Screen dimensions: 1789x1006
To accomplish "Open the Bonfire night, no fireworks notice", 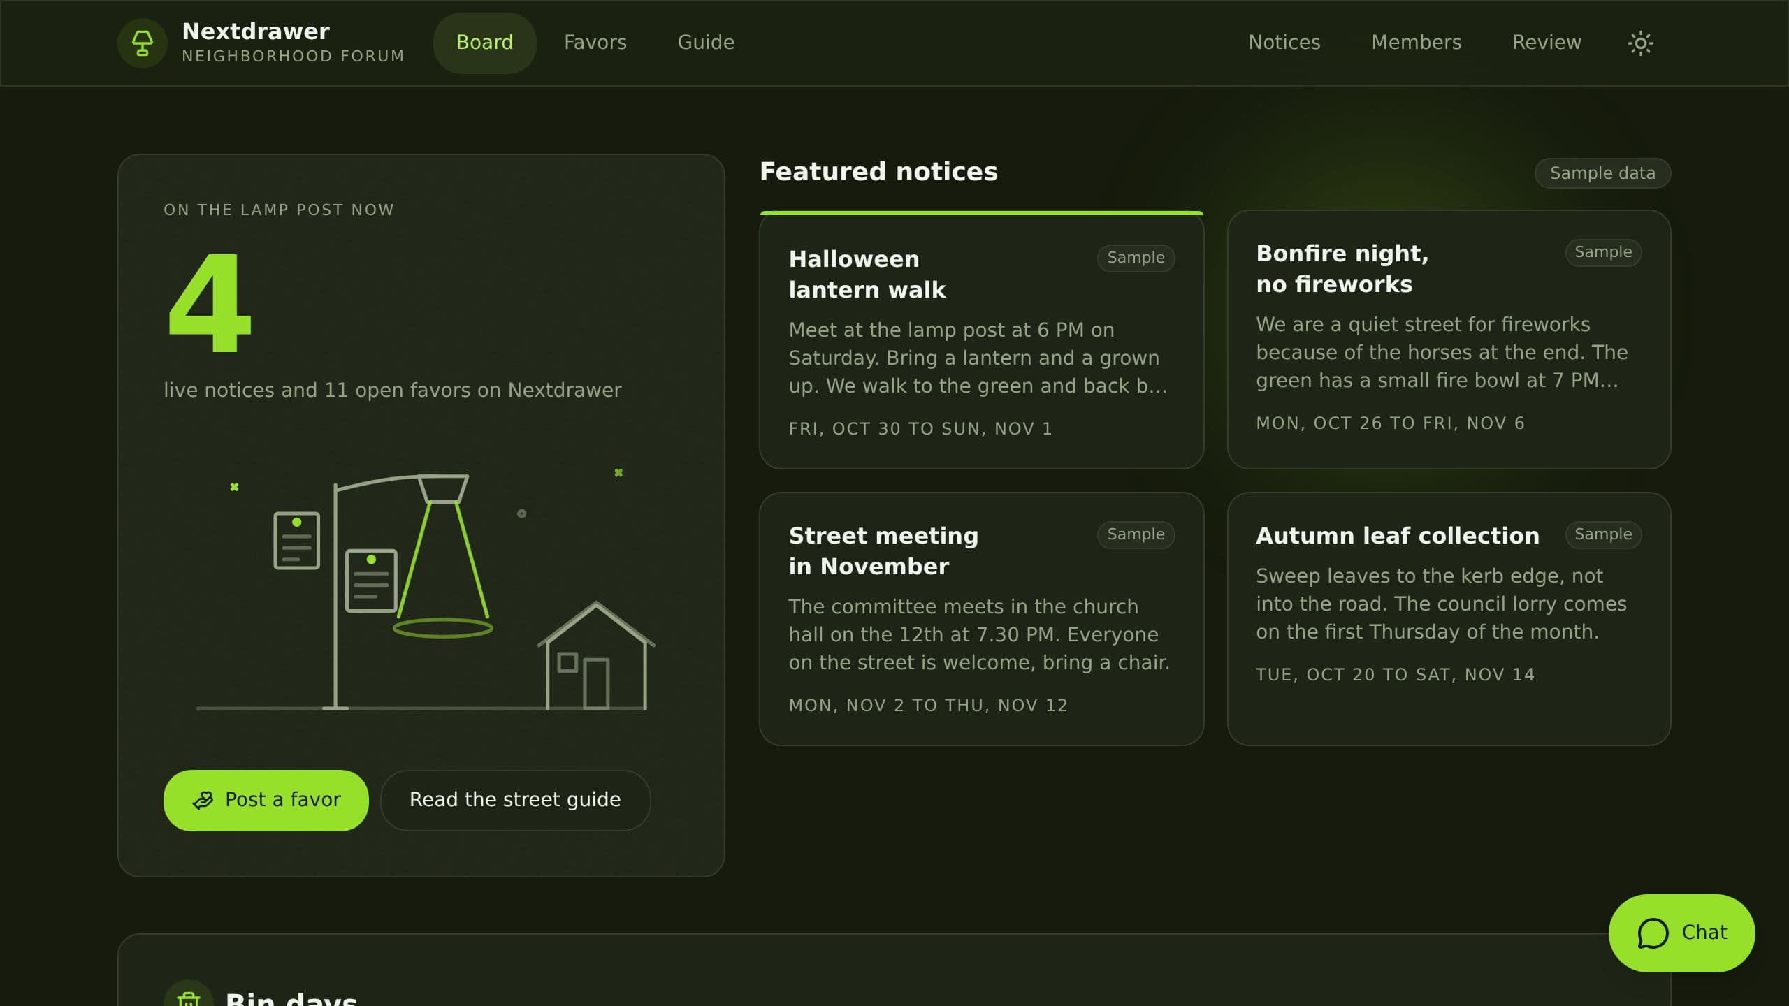I will coord(1449,340).
